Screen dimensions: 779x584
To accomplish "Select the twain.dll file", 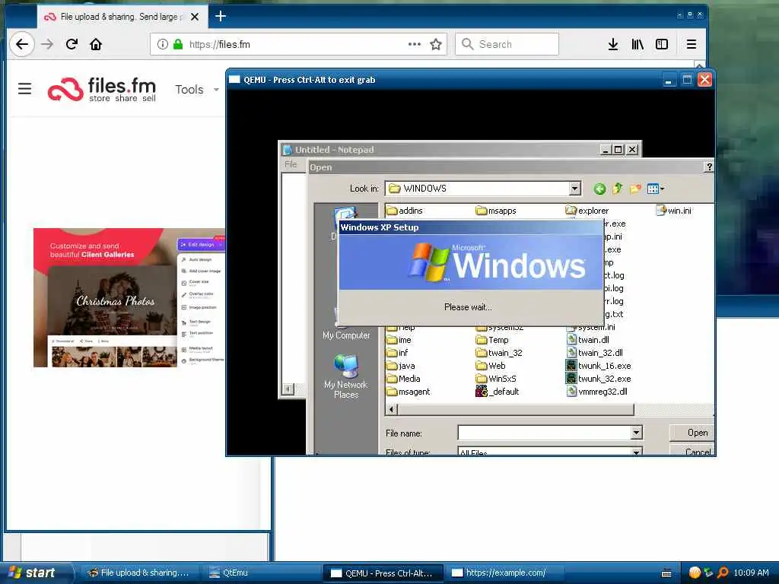I will pos(588,340).
